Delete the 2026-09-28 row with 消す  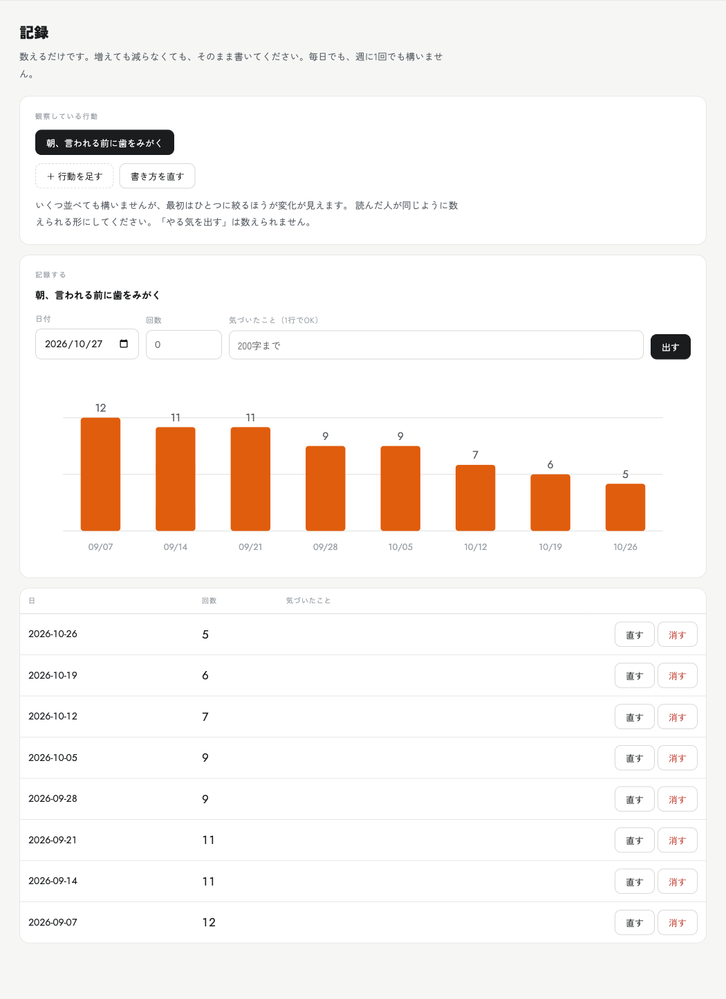coord(678,799)
